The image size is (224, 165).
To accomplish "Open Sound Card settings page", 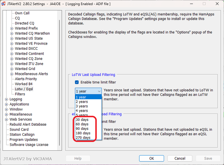I will click(19, 129).
